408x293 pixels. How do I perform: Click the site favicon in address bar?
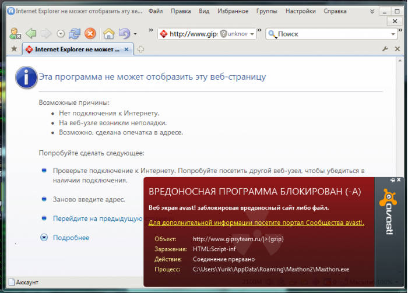tap(163, 34)
